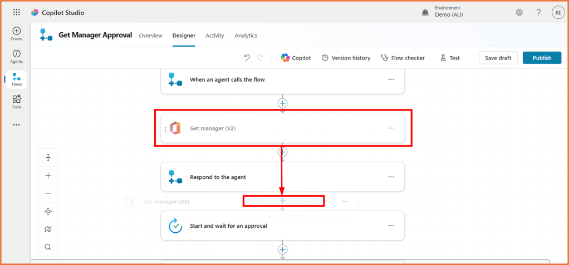Open the canvas search magnifier
This screenshot has height=265, width=569.
pyautogui.click(x=48, y=247)
